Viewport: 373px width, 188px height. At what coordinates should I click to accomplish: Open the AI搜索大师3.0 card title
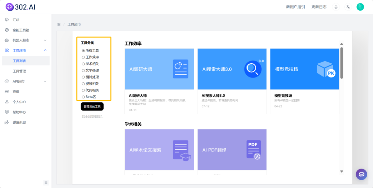pyautogui.click(x=213, y=95)
